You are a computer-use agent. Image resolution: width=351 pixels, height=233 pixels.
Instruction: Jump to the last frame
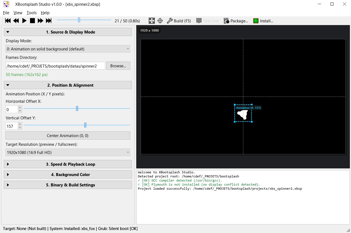pyautogui.click(x=49, y=21)
